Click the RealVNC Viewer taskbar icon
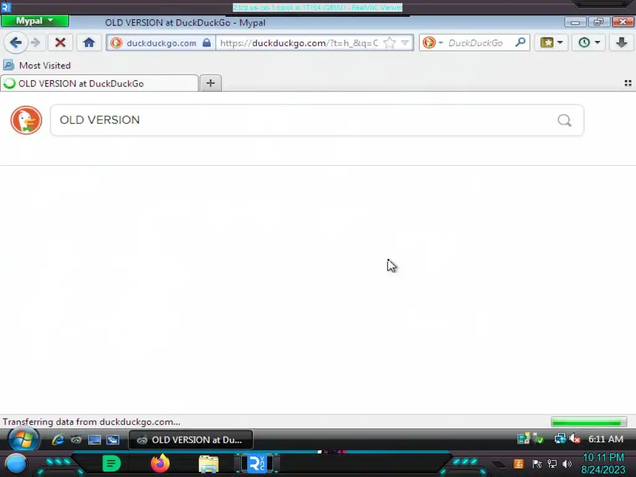Screen dimensions: 636x477 [257, 463]
